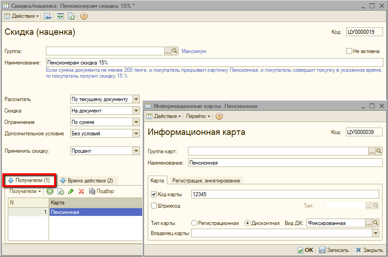Click the pencil edit row icon
Viewport: 388px width, 257px height.
(x=71, y=191)
